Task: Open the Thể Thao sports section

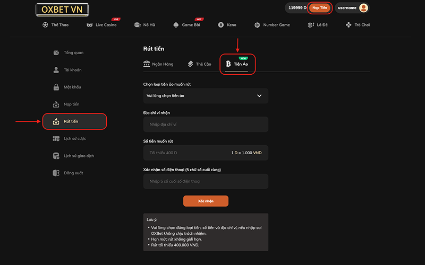Action: click(x=55, y=25)
